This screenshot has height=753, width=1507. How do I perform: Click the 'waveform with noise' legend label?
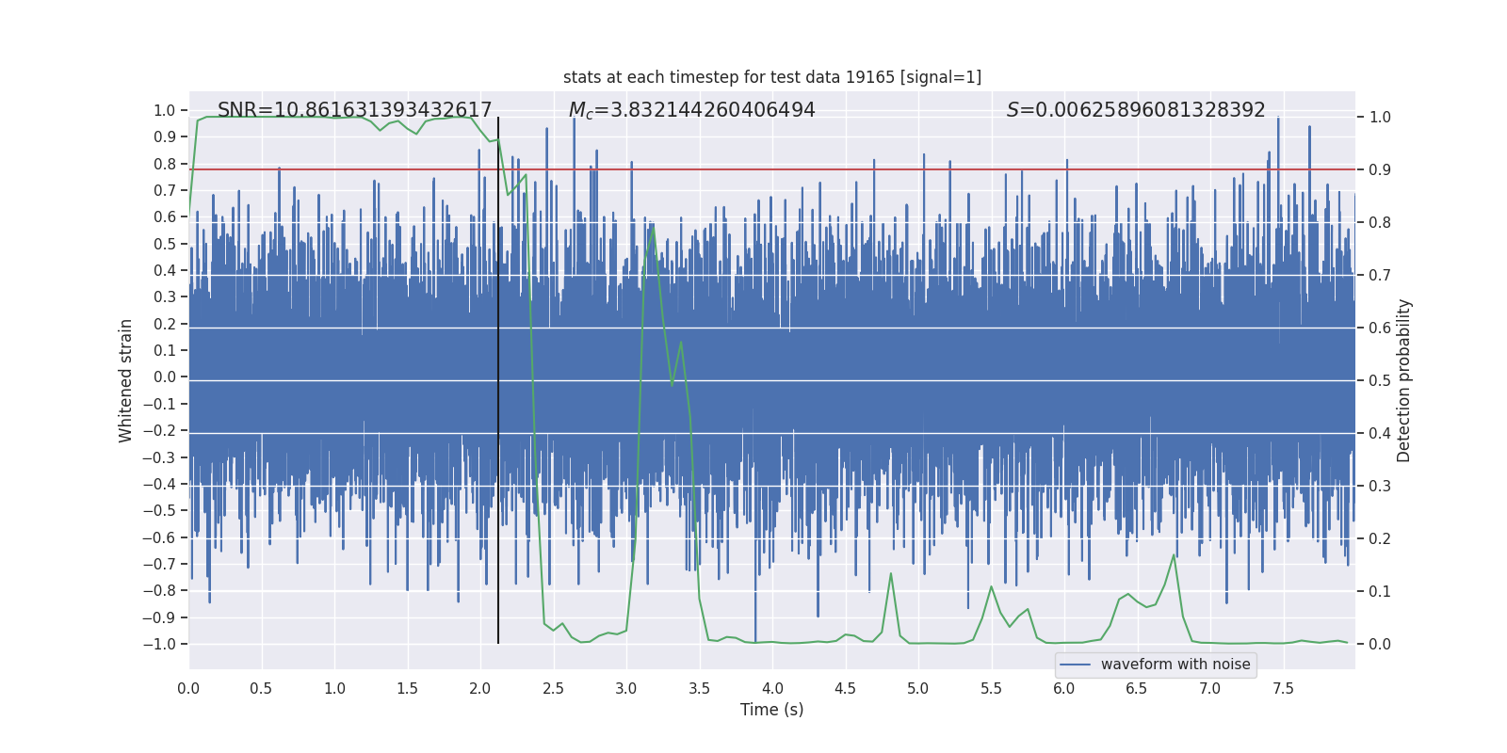tap(1175, 665)
